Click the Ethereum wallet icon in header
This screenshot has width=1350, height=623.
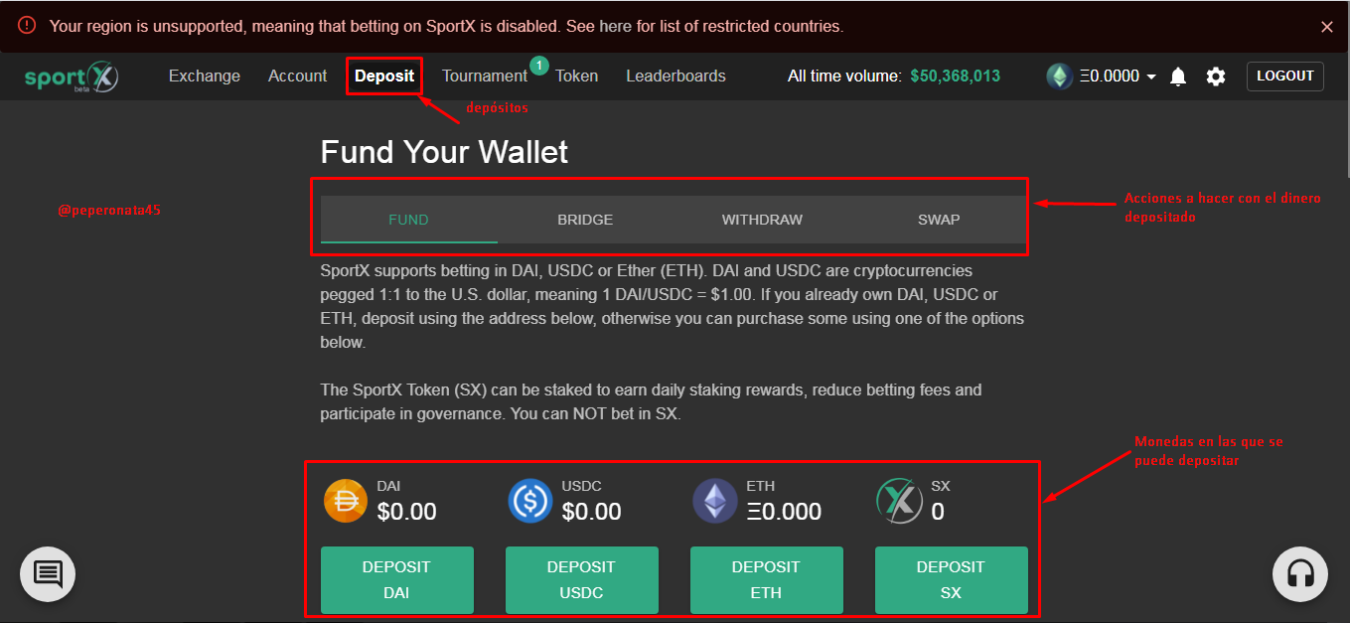pos(1060,77)
